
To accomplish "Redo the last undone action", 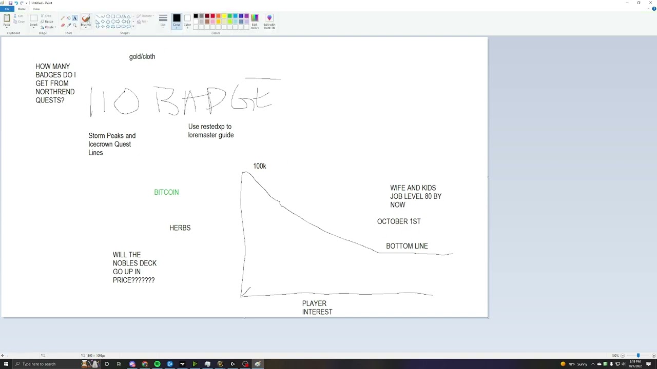I will coord(22,3).
